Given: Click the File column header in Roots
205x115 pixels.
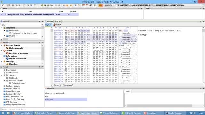Looking at the screenshot, I should point(30,11).
